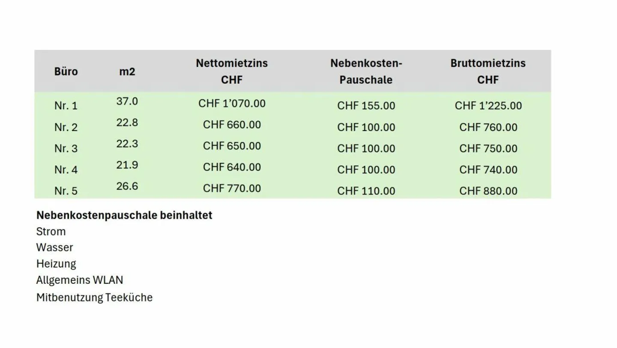This screenshot has height=348, width=617.
Task: Select the Nr. 5 row label
Action: coord(66,191)
